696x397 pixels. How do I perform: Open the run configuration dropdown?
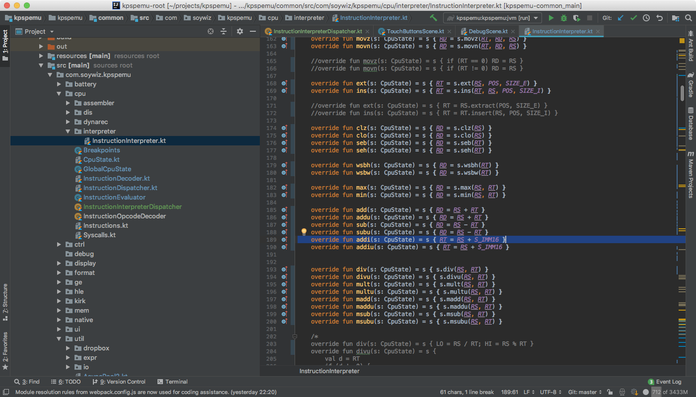coord(492,18)
